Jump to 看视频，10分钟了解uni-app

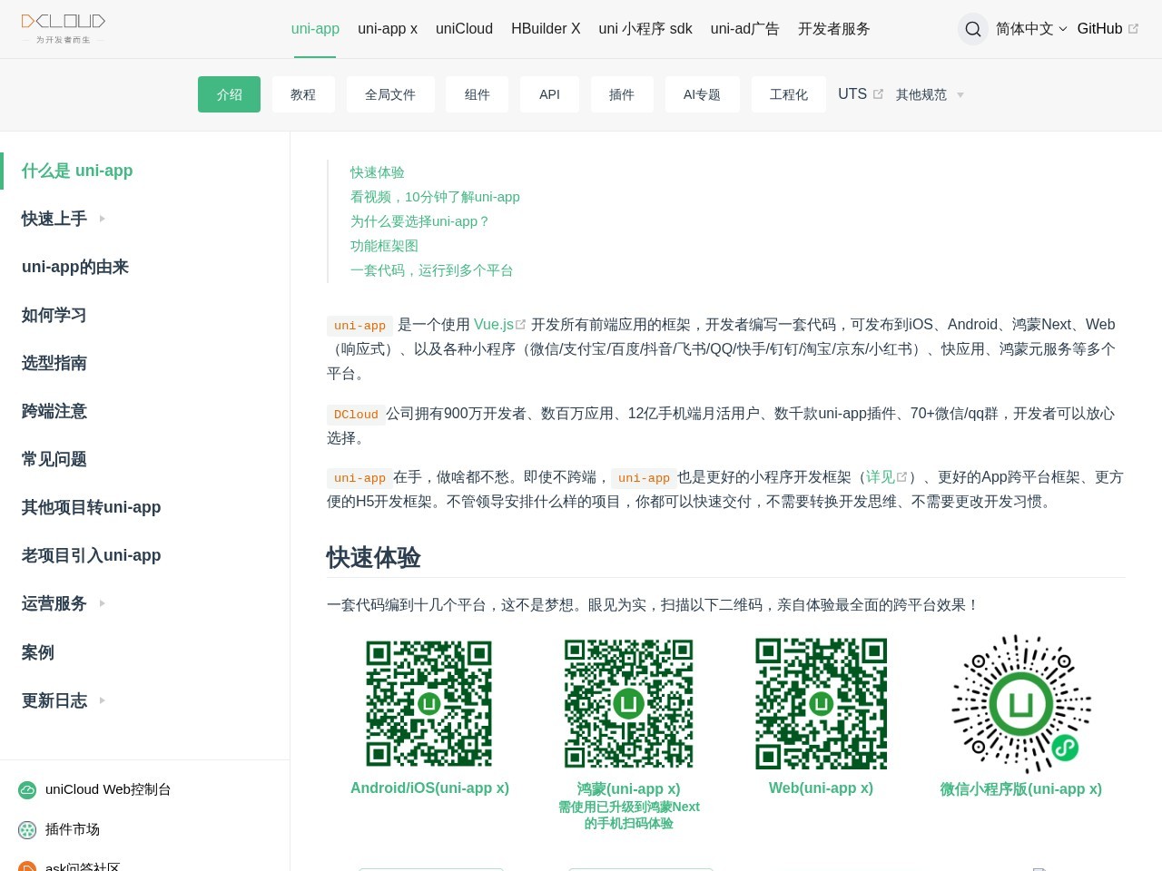coord(435,197)
